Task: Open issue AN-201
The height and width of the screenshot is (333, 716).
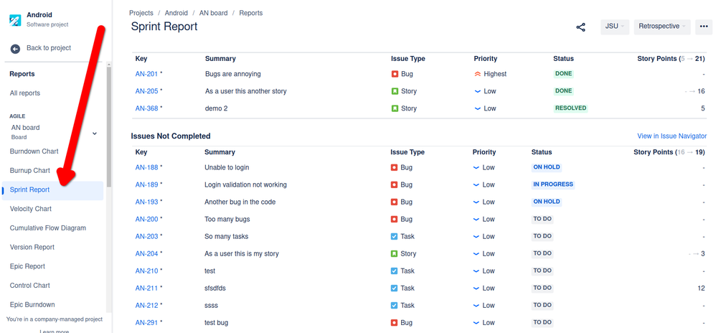Action: coord(146,74)
